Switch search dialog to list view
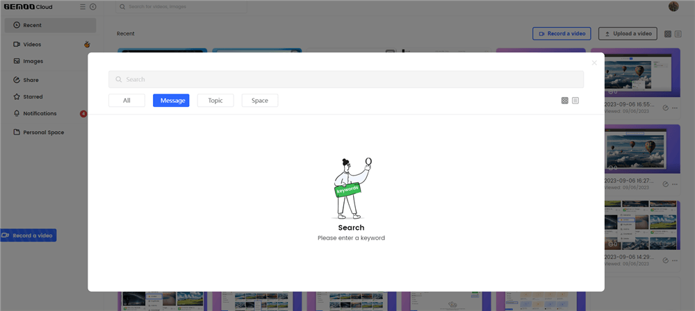 coord(575,101)
